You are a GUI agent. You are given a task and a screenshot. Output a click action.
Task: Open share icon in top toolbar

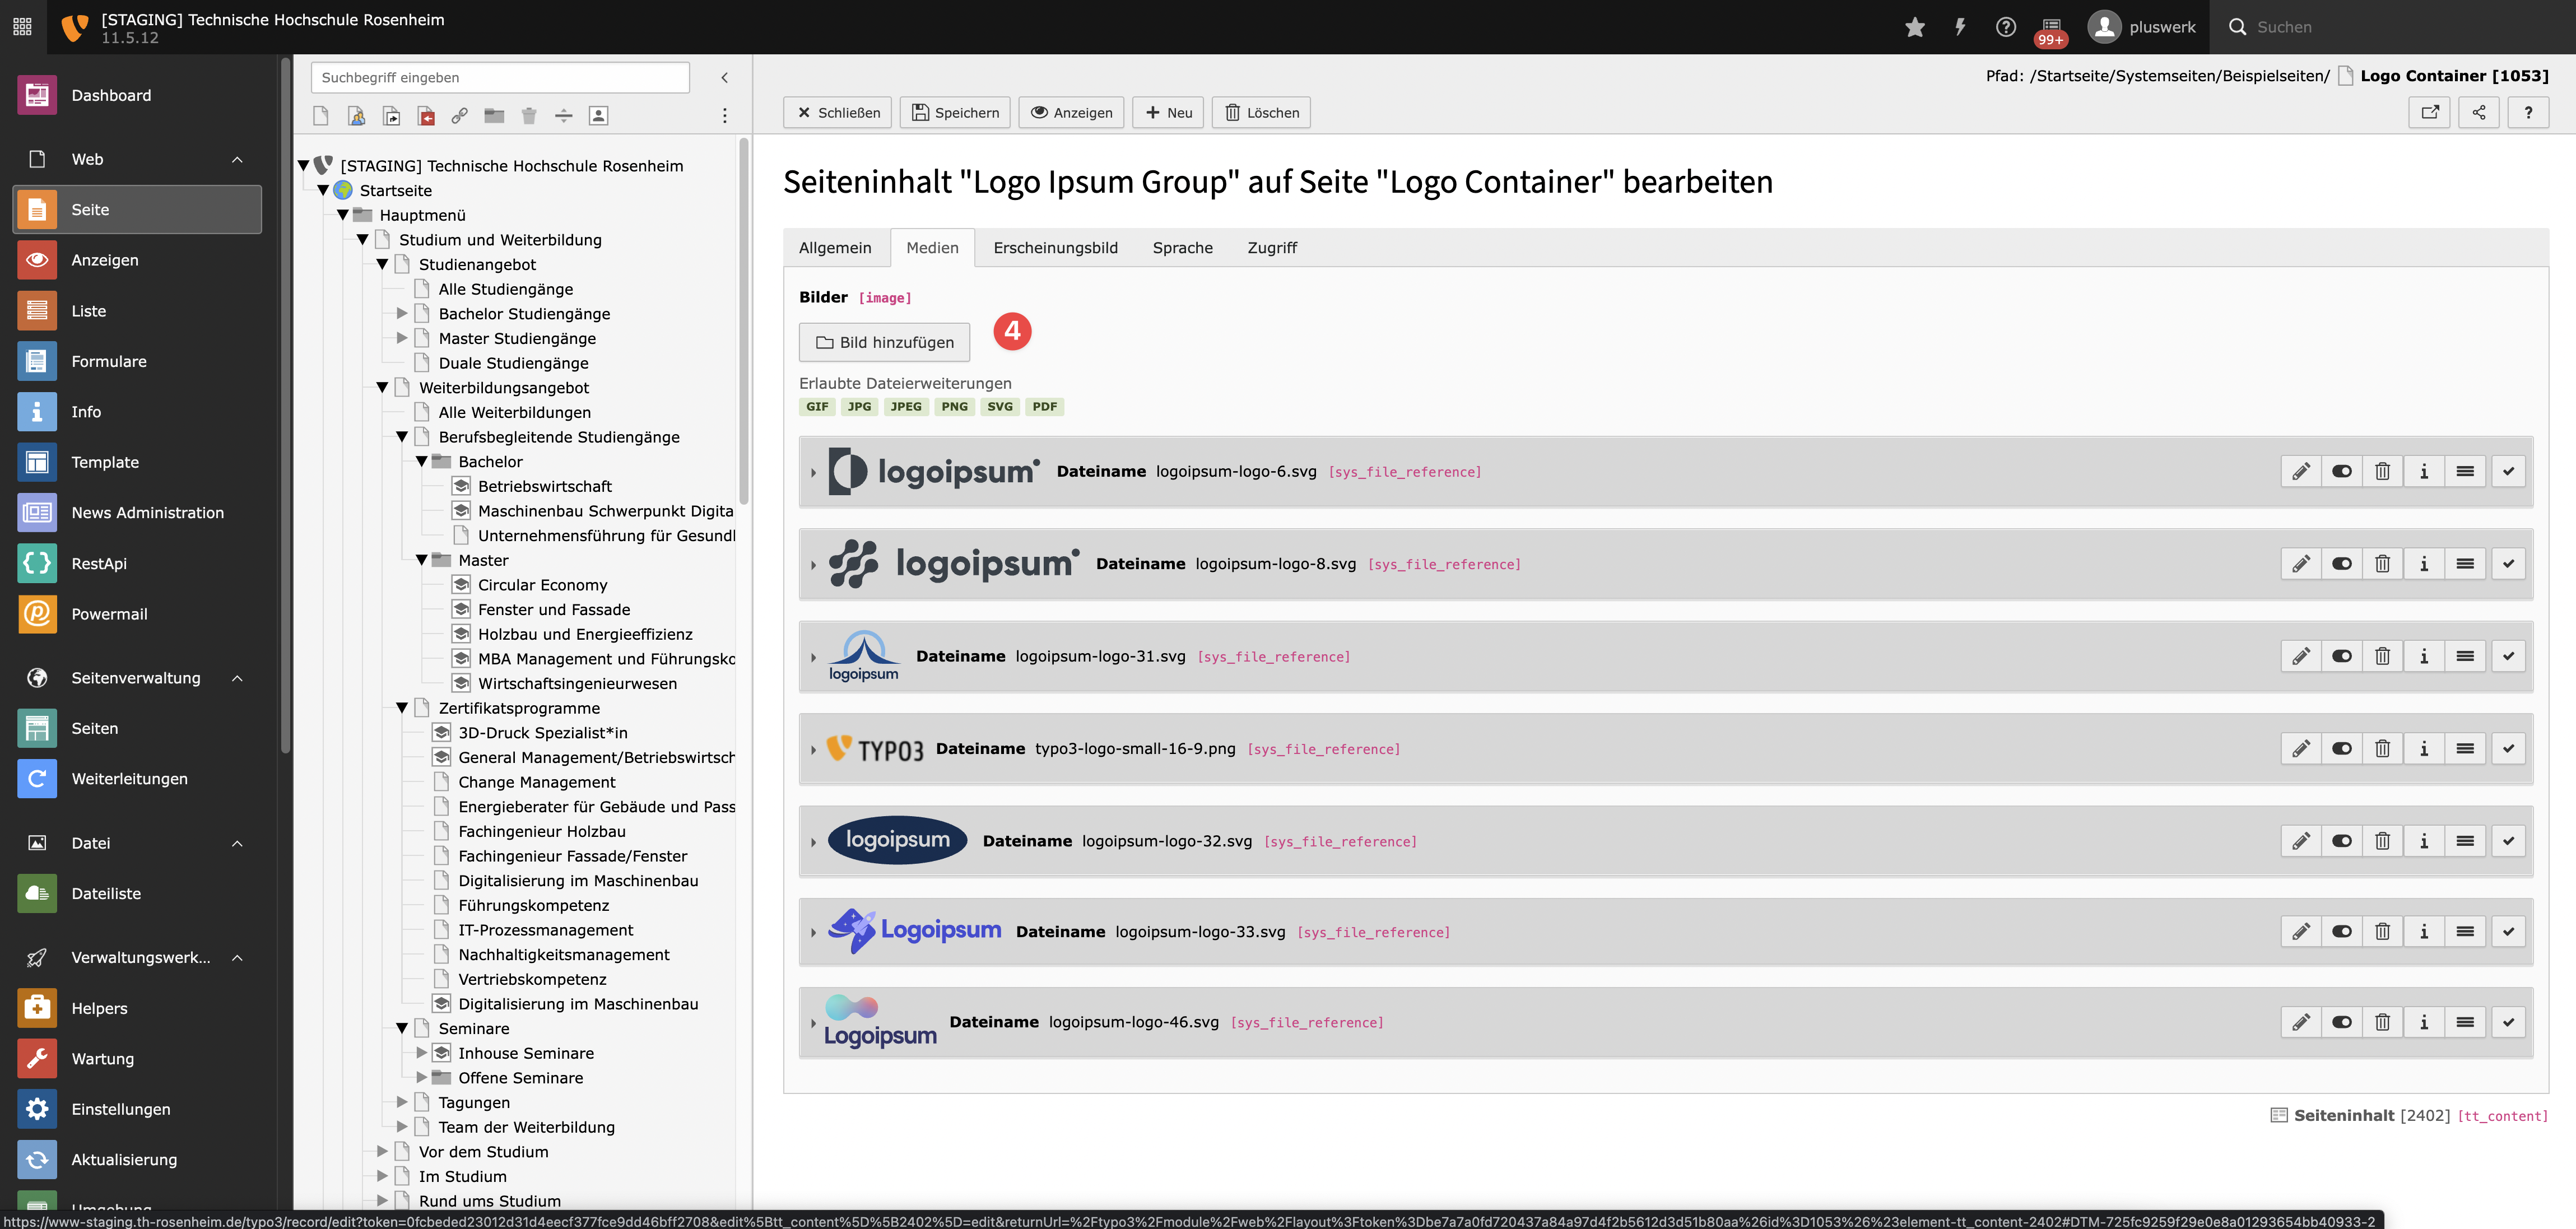tap(2478, 112)
